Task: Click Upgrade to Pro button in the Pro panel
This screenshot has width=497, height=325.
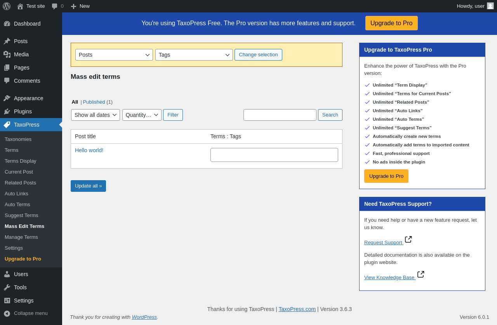Action: pos(386,176)
